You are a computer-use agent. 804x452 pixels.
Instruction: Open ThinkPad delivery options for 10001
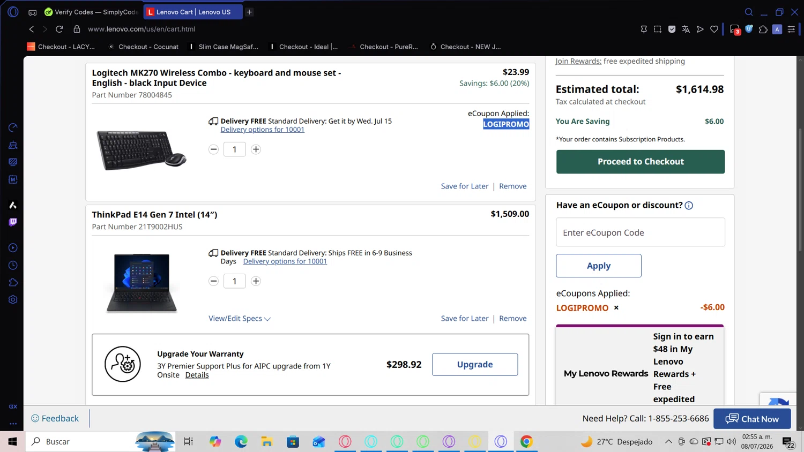(285, 261)
